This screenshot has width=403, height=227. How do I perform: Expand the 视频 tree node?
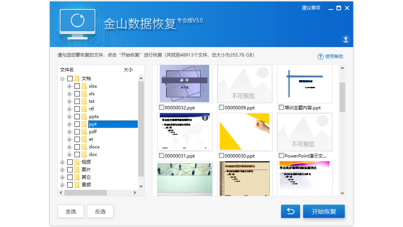point(62,162)
